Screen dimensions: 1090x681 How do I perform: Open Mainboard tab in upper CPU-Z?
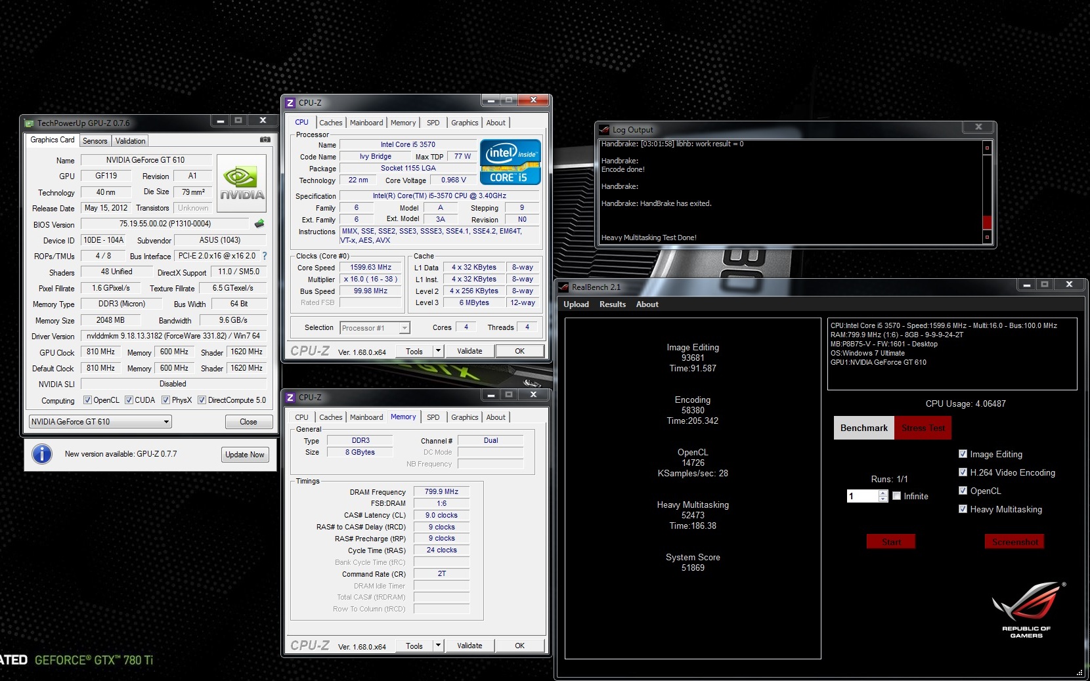(366, 123)
